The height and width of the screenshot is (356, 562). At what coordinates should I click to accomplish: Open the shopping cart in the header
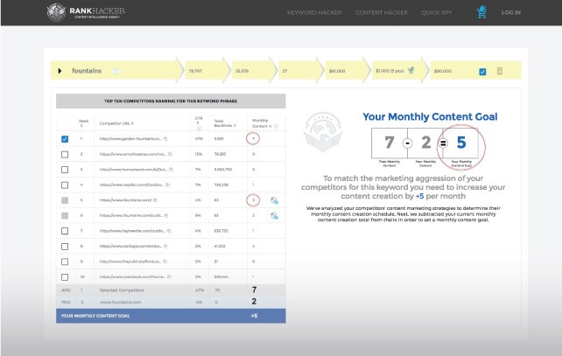481,12
